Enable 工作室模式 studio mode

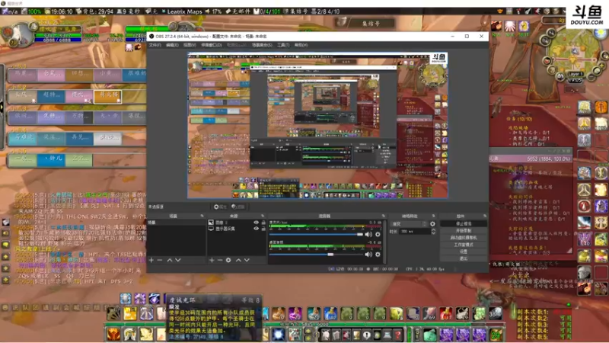click(464, 245)
